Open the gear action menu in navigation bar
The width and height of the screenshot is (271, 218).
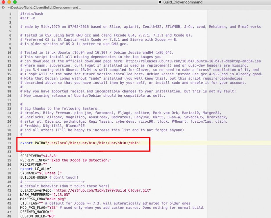point(3,8)
